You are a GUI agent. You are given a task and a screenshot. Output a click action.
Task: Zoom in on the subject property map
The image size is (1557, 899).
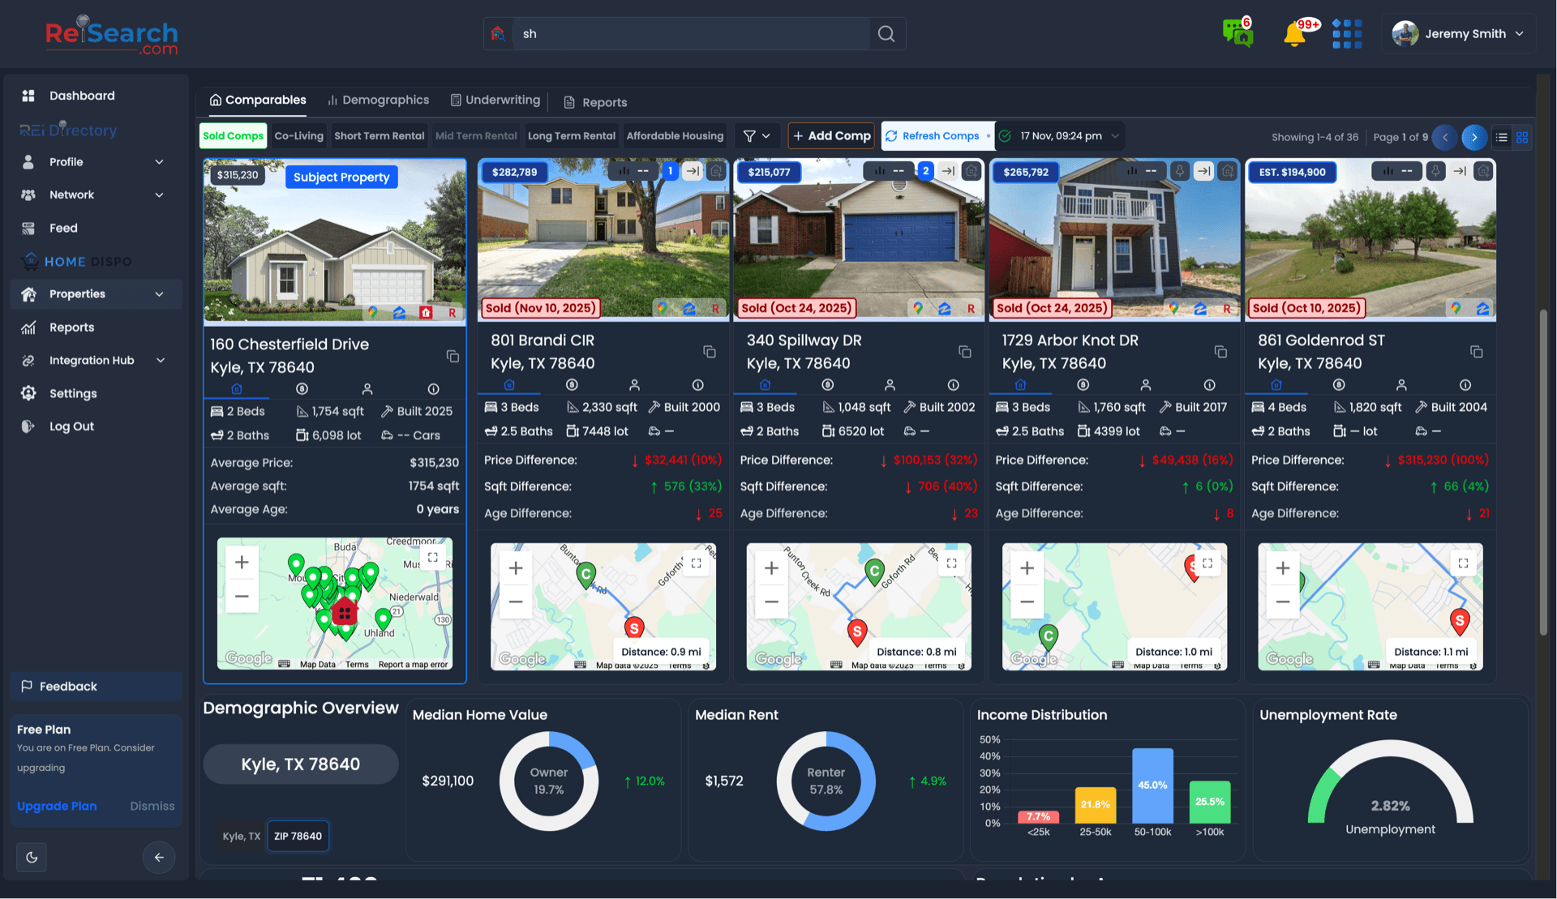pos(242,563)
